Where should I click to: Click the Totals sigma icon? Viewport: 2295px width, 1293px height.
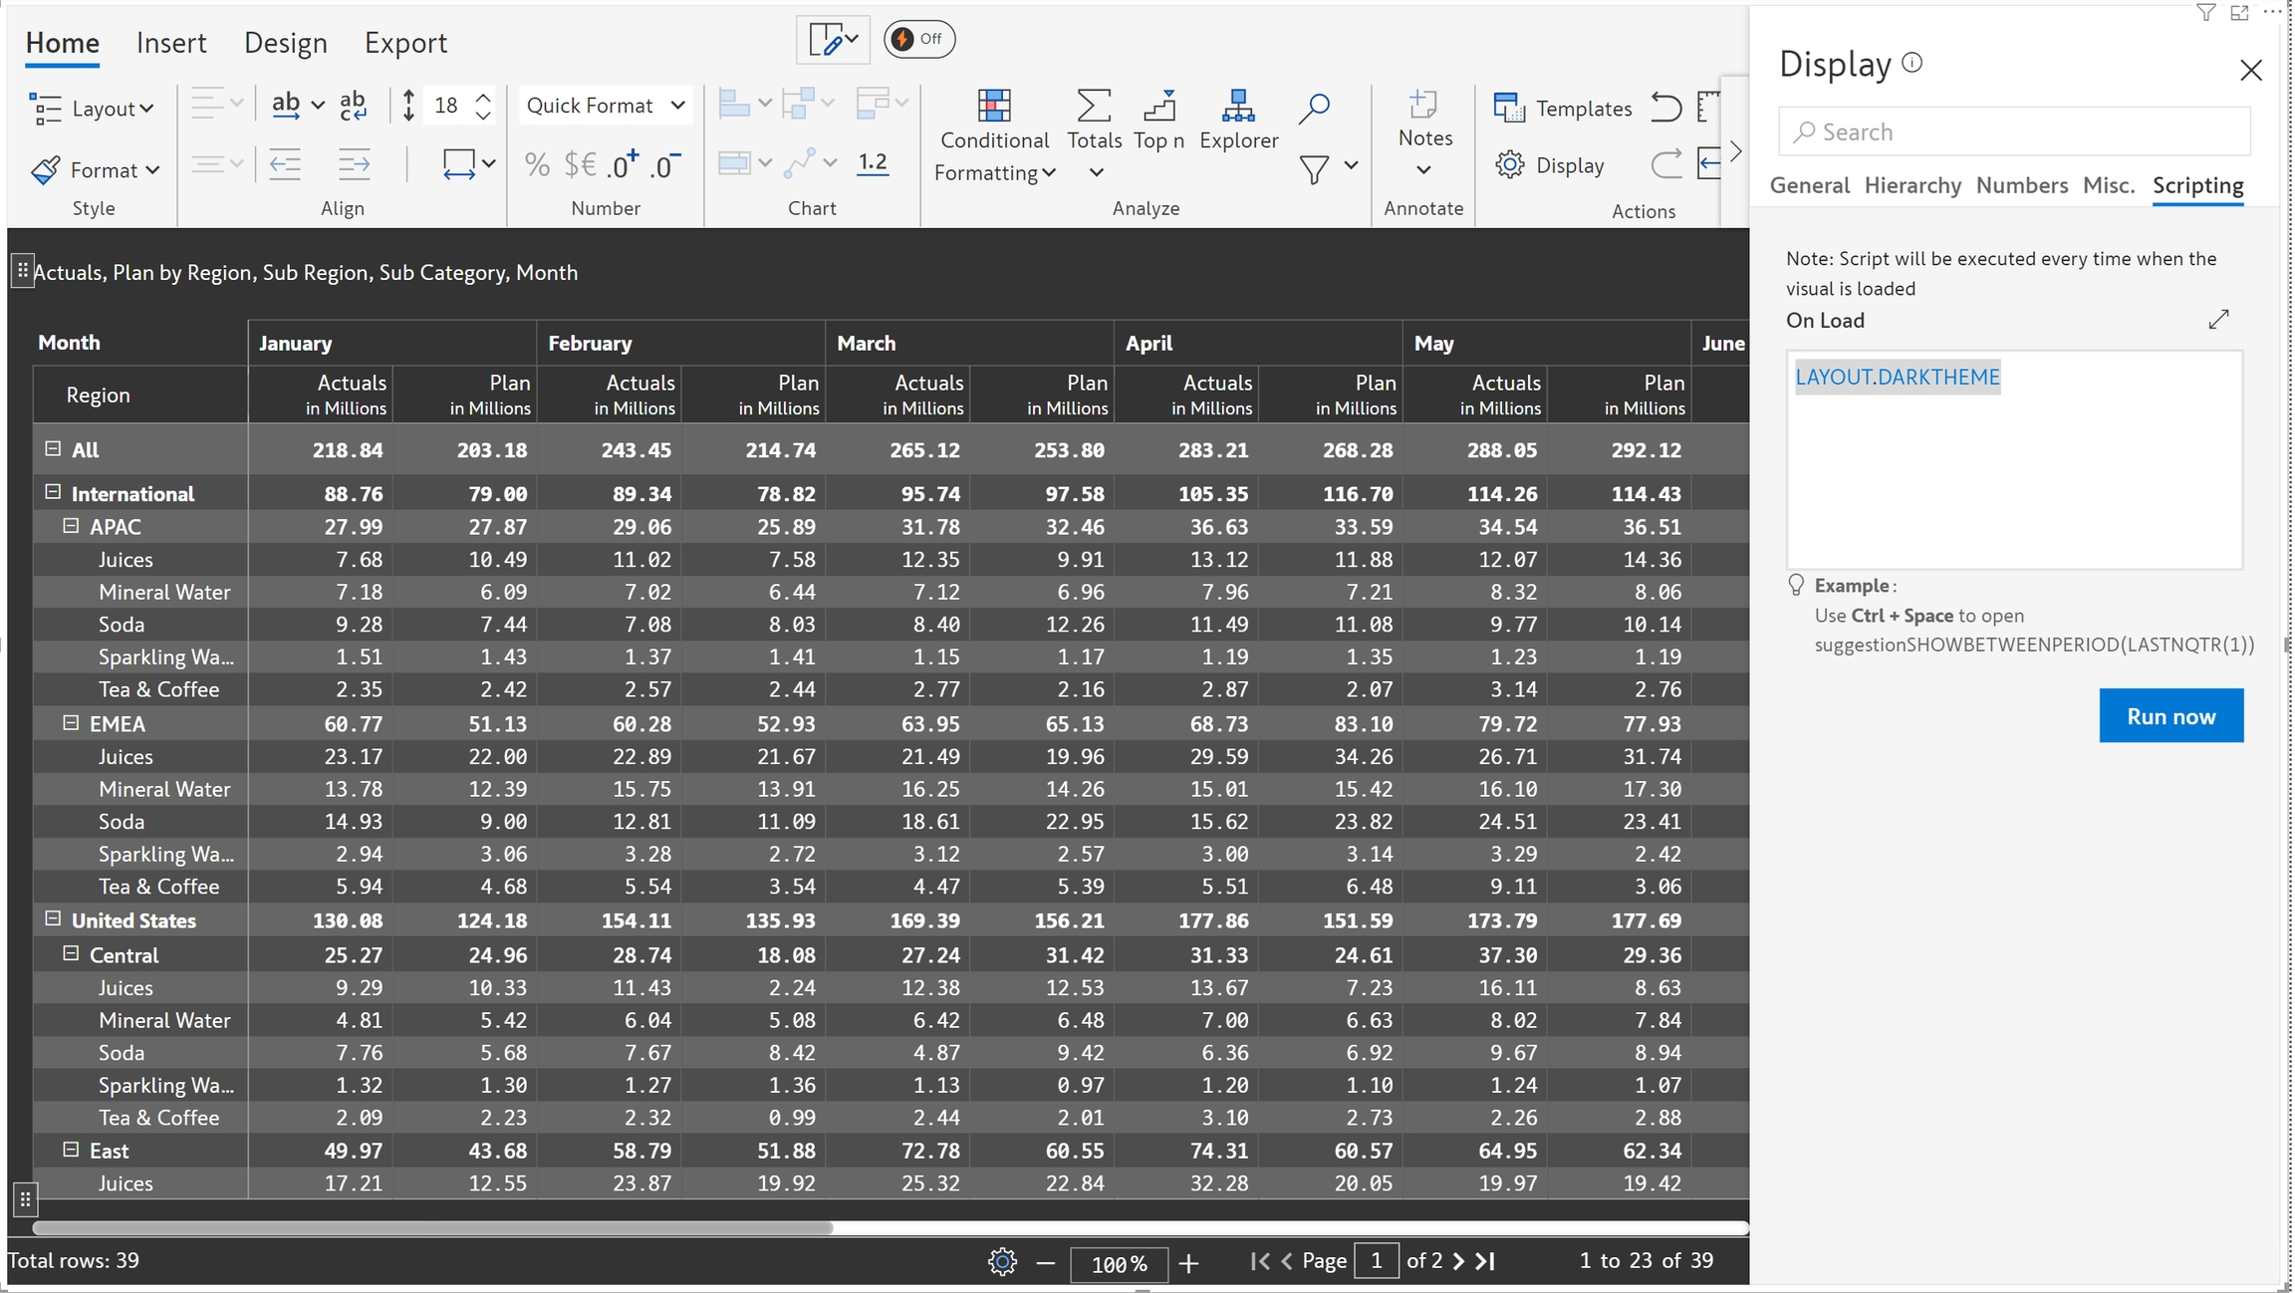tap(1094, 106)
